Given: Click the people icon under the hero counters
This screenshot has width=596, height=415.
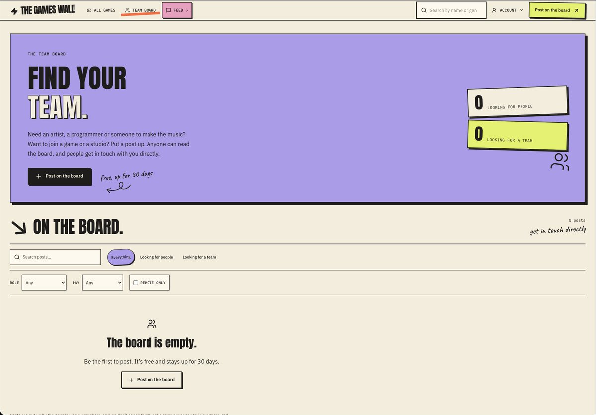Looking at the screenshot, I should click(560, 162).
